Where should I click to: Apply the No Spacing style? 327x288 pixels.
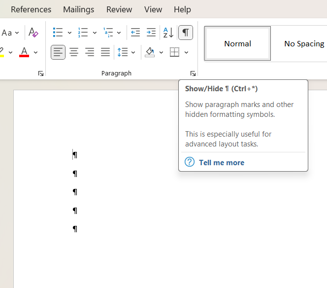(304, 43)
